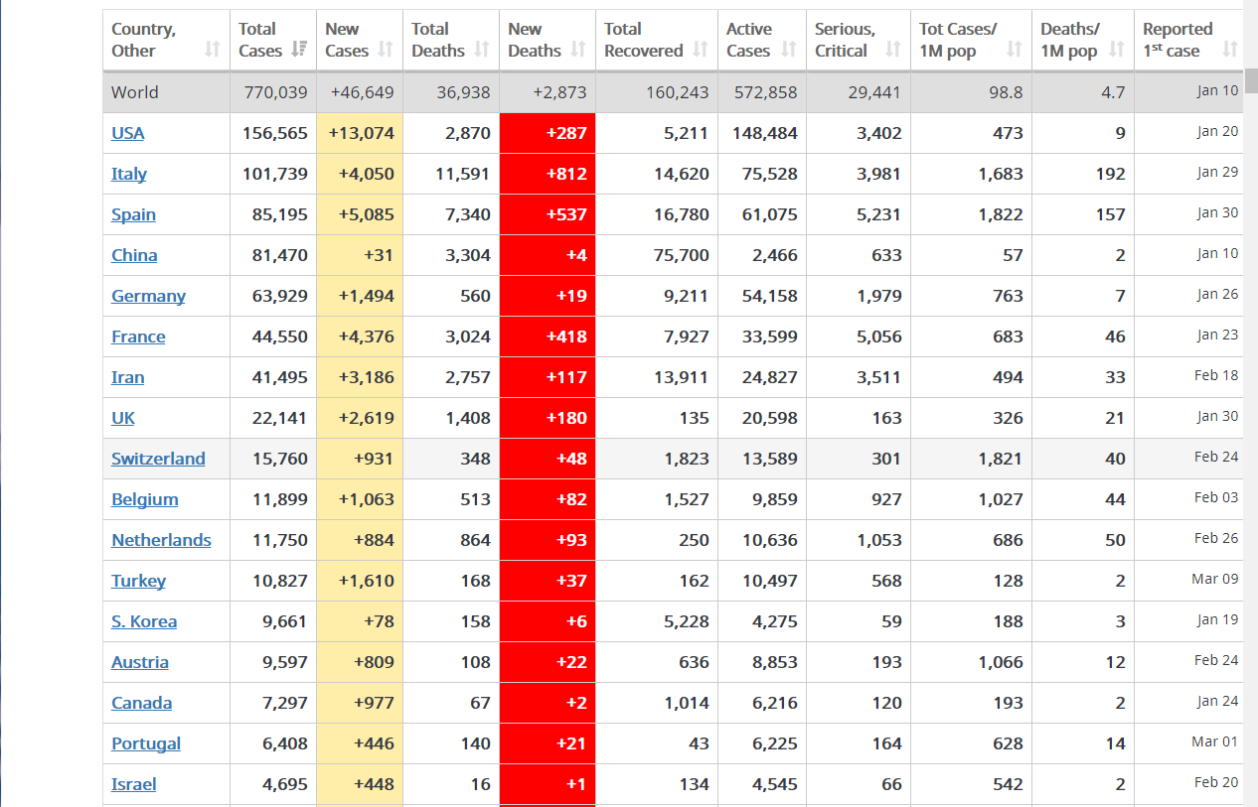Image resolution: width=1258 pixels, height=807 pixels.
Task: Open the Germany country link
Action: pyautogui.click(x=148, y=296)
